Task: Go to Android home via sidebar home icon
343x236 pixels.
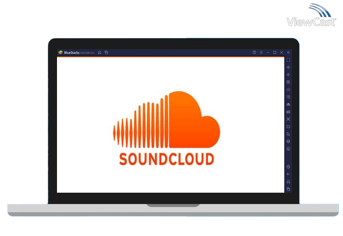Action: point(288,182)
